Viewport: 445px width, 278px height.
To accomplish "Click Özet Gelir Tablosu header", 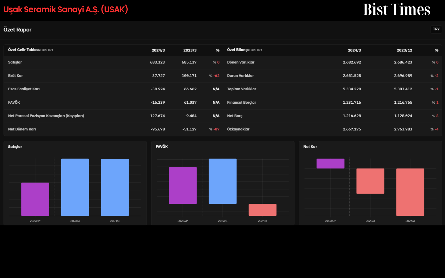I will pyautogui.click(x=31, y=50).
